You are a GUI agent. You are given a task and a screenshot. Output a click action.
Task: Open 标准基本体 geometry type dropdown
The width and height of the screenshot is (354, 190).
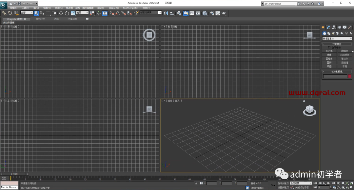coord(337,39)
